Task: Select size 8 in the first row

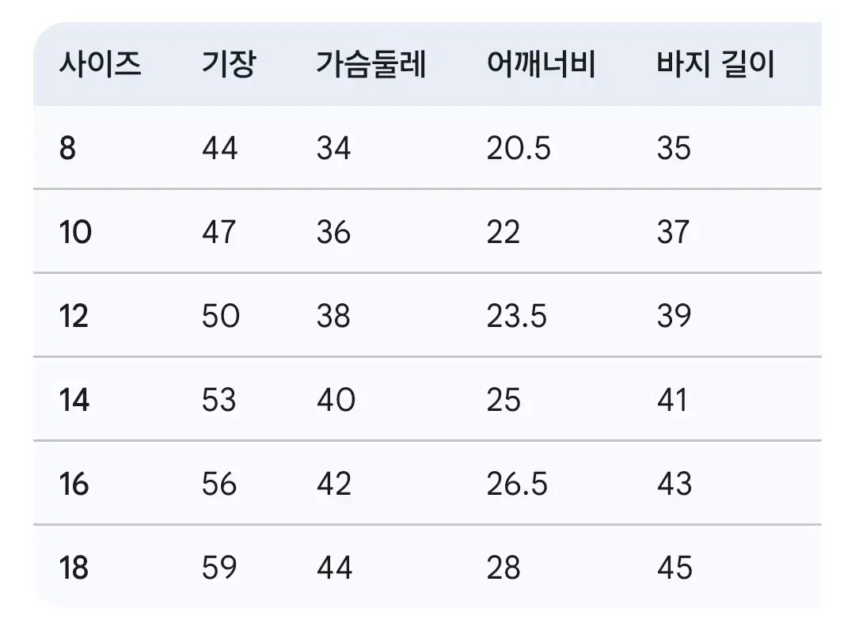Action: (67, 148)
